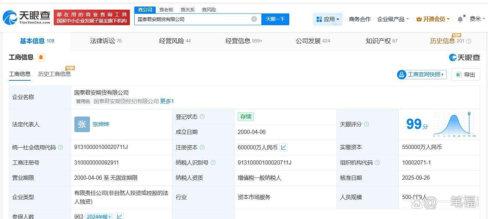Screen dimensions: 488x219
Task: Open the 开通会员 dropdown menu
Action: [x=432, y=19]
